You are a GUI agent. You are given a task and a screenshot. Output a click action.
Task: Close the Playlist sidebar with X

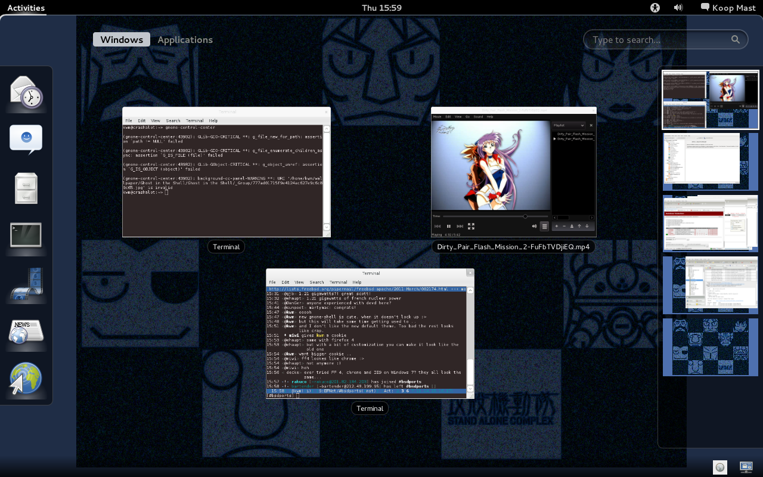[591, 125]
